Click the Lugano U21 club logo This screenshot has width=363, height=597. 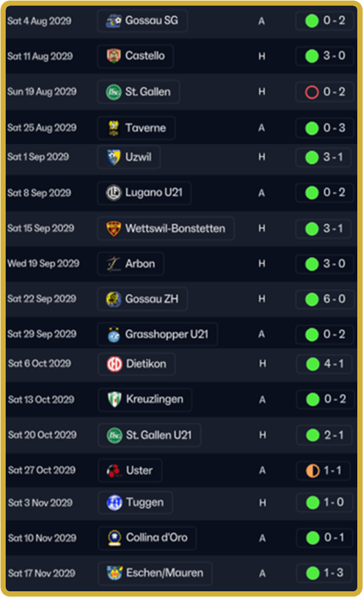113,193
